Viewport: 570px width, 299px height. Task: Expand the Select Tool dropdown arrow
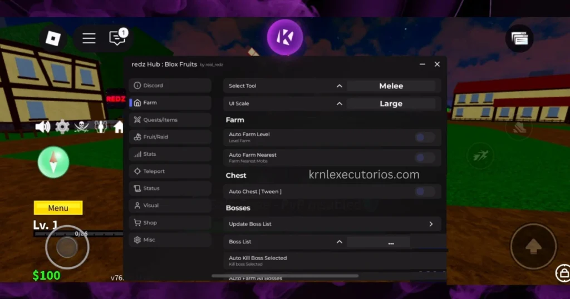click(339, 86)
